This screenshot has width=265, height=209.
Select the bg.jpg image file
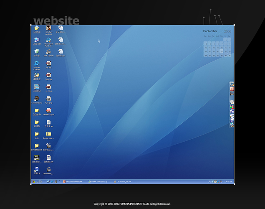point(49,64)
